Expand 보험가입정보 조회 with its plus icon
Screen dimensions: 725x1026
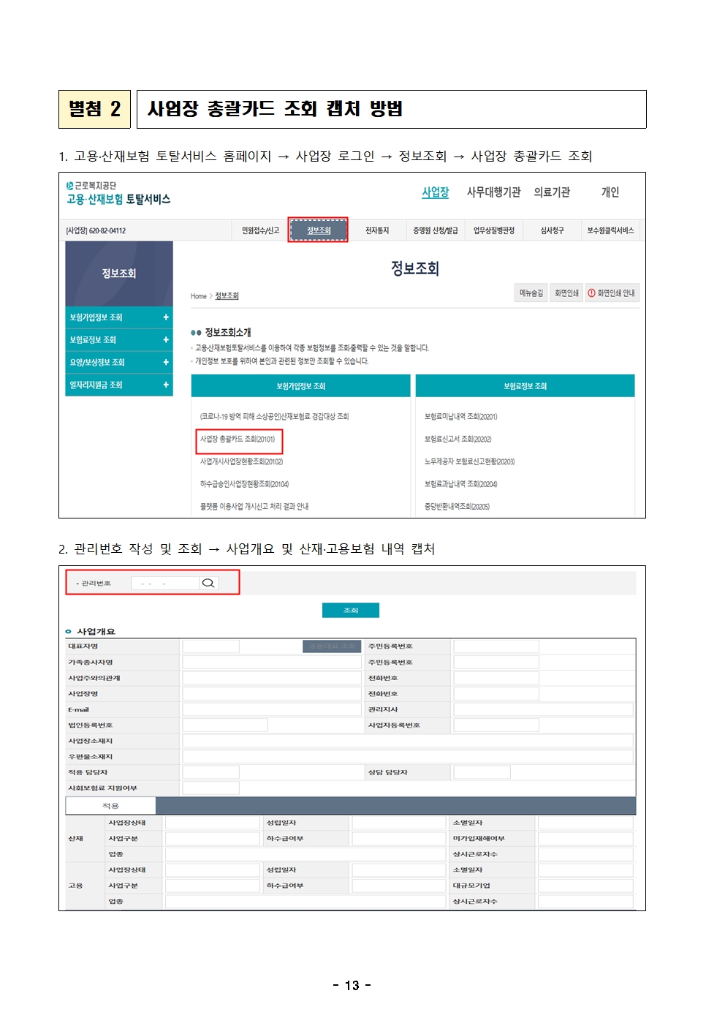[x=166, y=317]
